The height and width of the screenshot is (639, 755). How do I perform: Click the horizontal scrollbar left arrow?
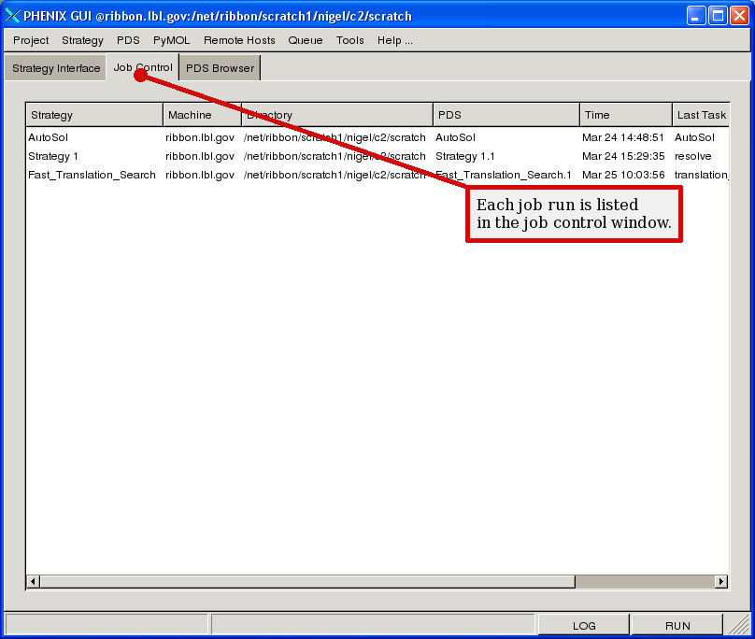pyautogui.click(x=34, y=581)
